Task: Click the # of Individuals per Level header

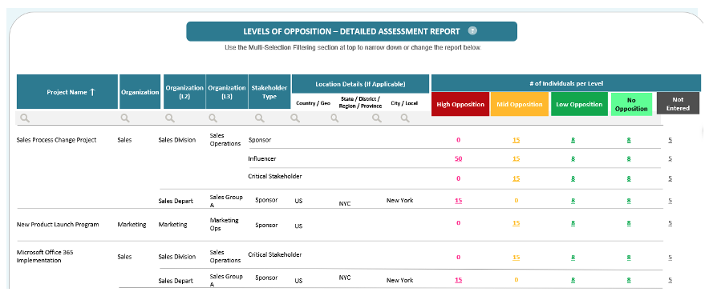Action: [x=566, y=83]
